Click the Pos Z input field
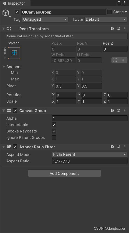Image resolution: width=129 pixels, height=233 pixels. pyautogui.click(x=115, y=49)
